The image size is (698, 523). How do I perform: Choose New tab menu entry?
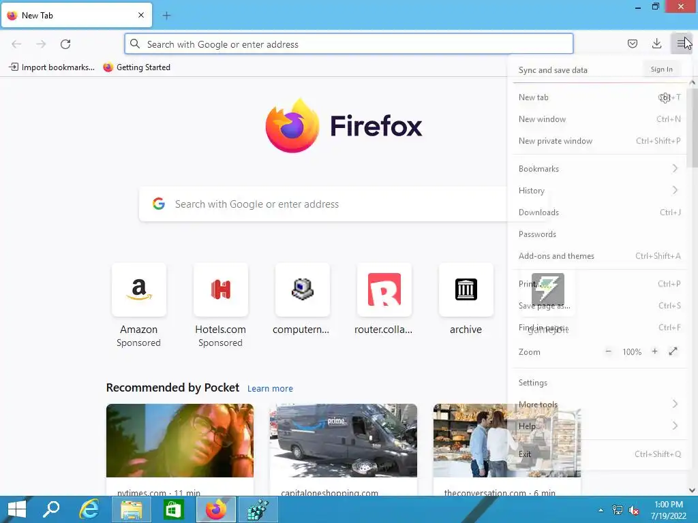[x=598, y=97]
